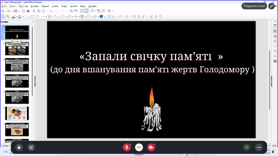Turn on the camera in call bar
The image size is (278, 156).
pos(151,147)
